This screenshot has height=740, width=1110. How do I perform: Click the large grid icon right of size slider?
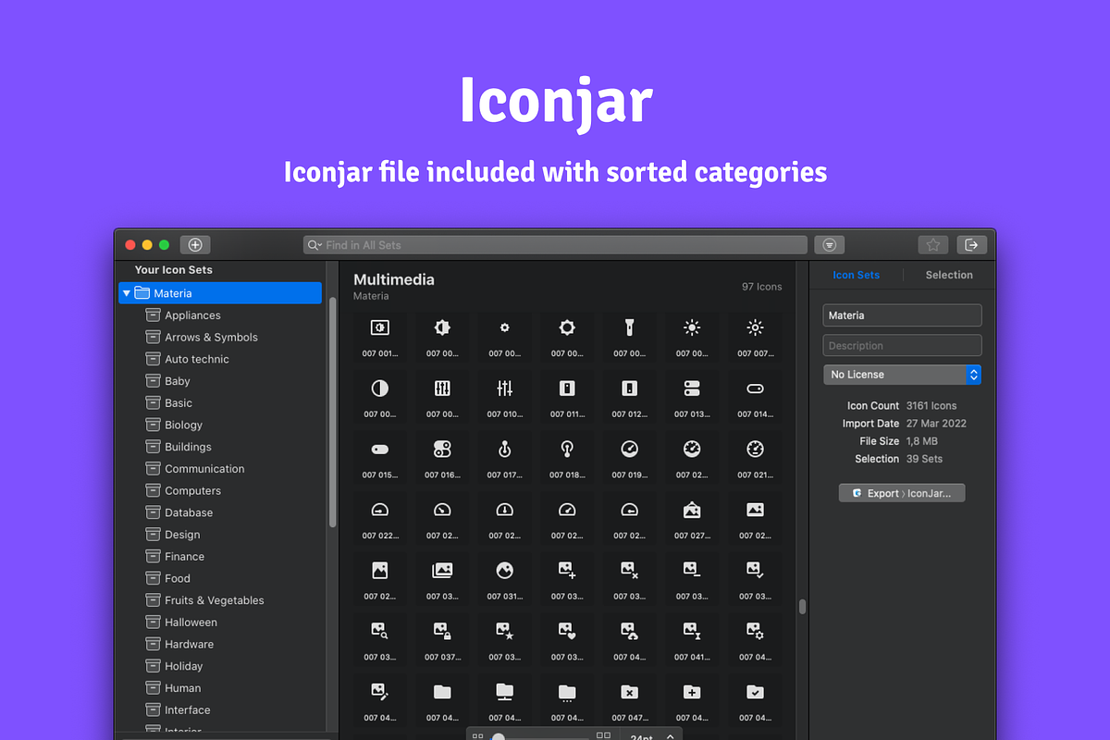603,736
